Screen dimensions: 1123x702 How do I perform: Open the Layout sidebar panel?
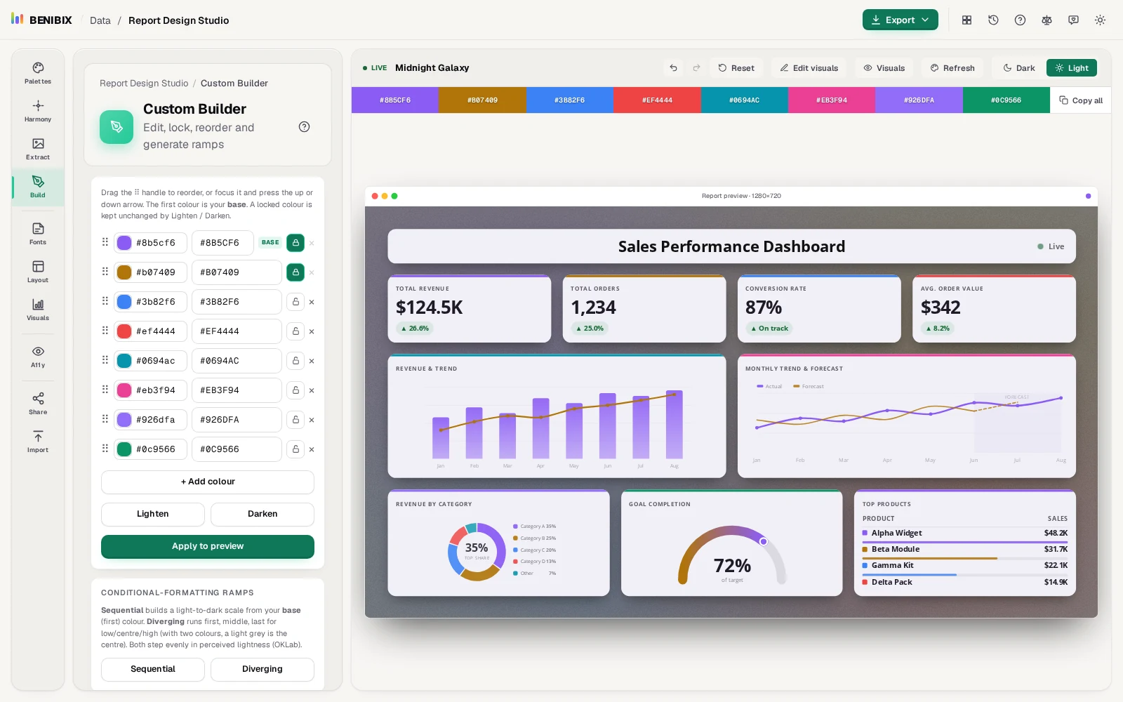pos(38,272)
